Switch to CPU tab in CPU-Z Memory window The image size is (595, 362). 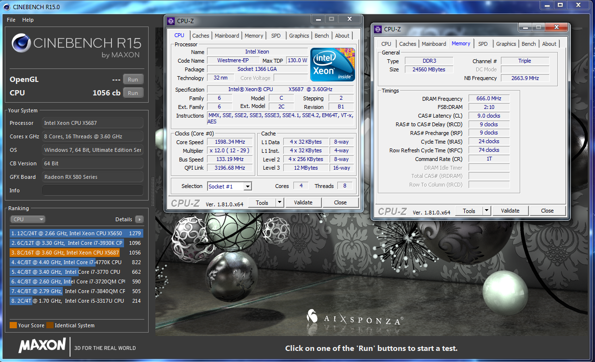point(387,44)
